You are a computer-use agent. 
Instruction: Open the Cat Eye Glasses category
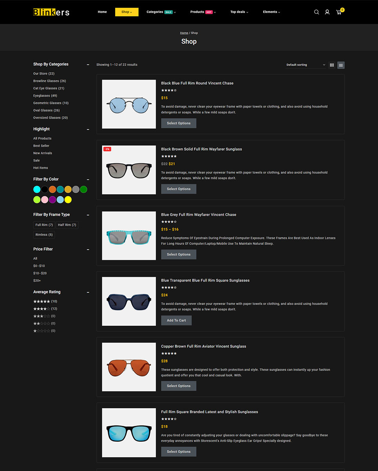49,88
